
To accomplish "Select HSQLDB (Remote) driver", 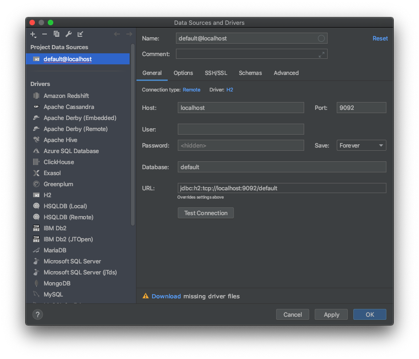I will point(78,217).
